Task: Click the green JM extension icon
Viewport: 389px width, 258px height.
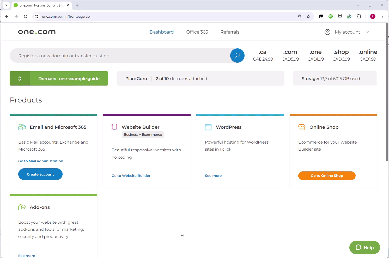Action: (x=331, y=16)
